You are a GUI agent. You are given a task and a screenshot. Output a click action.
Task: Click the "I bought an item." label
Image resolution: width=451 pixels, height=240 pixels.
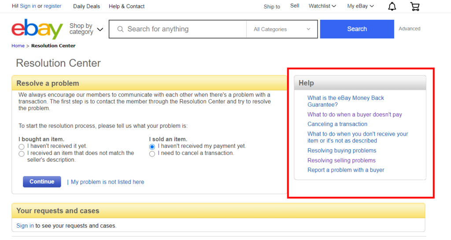(41, 139)
